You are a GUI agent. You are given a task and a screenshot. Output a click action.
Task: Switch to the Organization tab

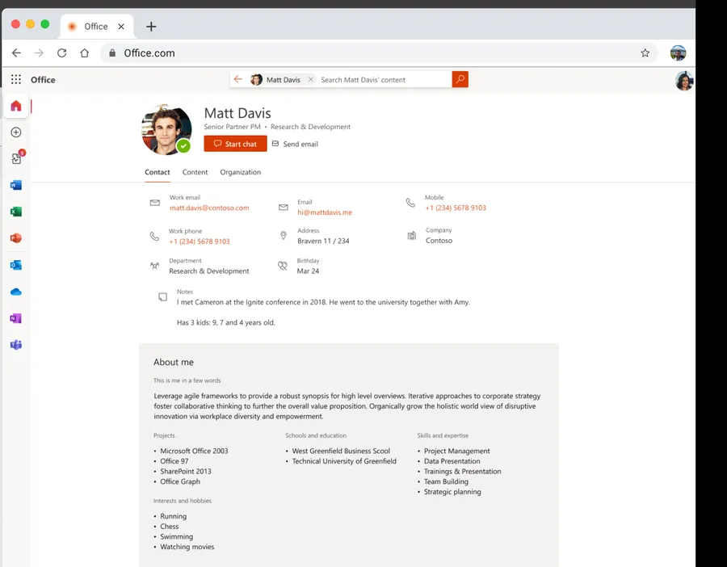[x=240, y=172]
